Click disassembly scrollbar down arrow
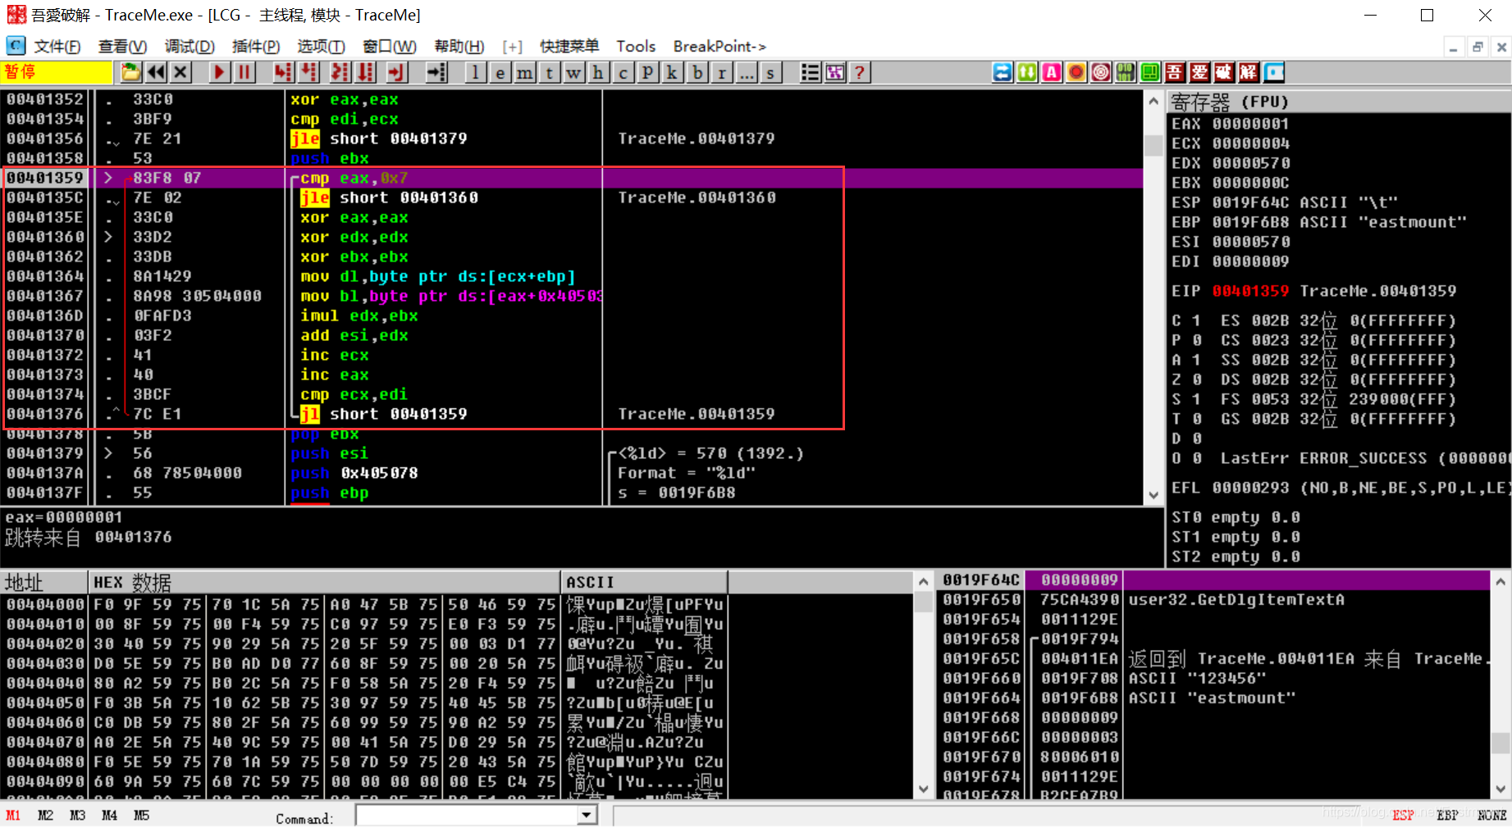This screenshot has width=1512, height=827. tap(1153, 495)
